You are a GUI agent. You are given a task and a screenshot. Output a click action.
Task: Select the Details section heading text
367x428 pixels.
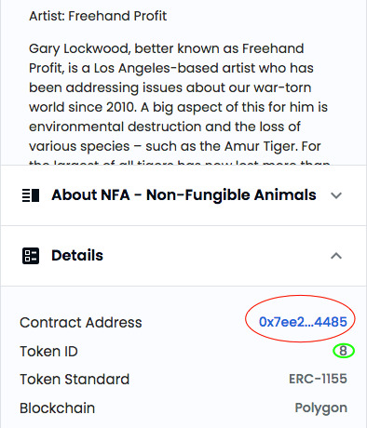[77, 256]
